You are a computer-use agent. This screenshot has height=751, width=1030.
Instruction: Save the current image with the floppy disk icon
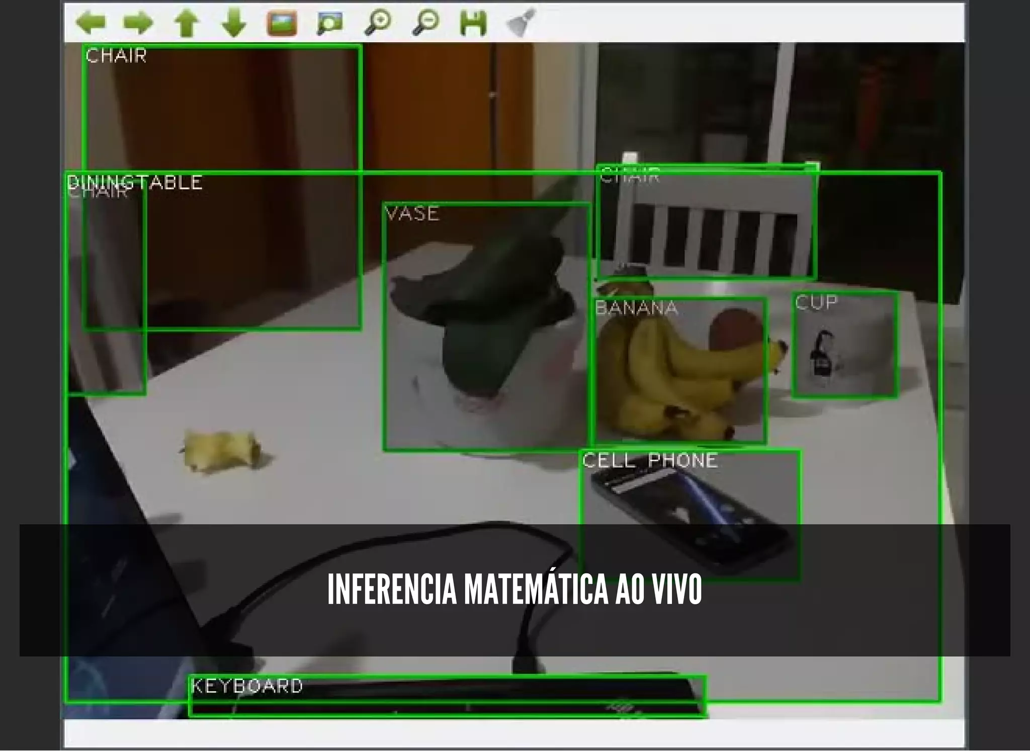(x=473, y=23)
